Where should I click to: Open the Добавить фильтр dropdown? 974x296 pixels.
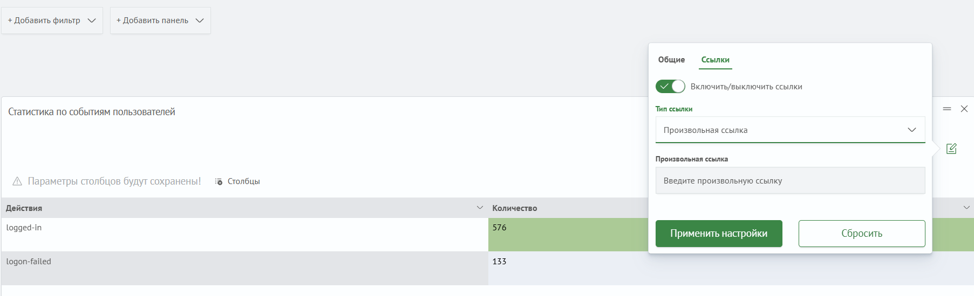point(52,20)
